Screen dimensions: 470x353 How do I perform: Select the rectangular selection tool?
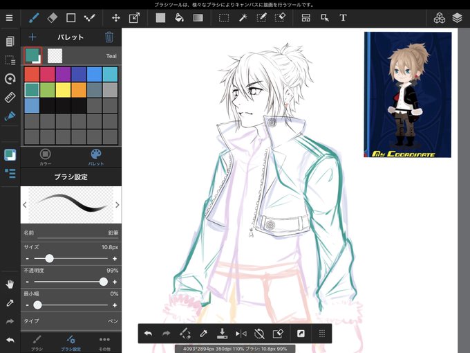[224, 18]
